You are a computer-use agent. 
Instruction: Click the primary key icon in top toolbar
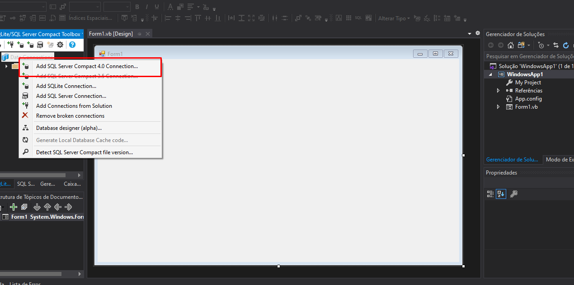tap(12, 18)
